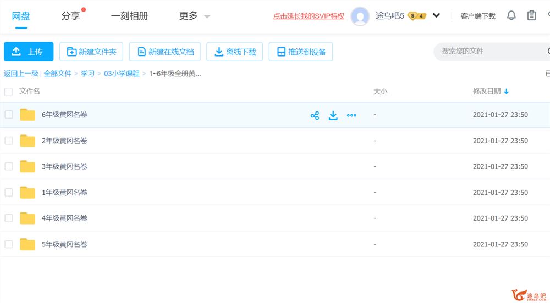Image resolution: width=550 pixels, height=303 pixels.
Task: Switch to the 分享 tab
Action: [70, 16]
